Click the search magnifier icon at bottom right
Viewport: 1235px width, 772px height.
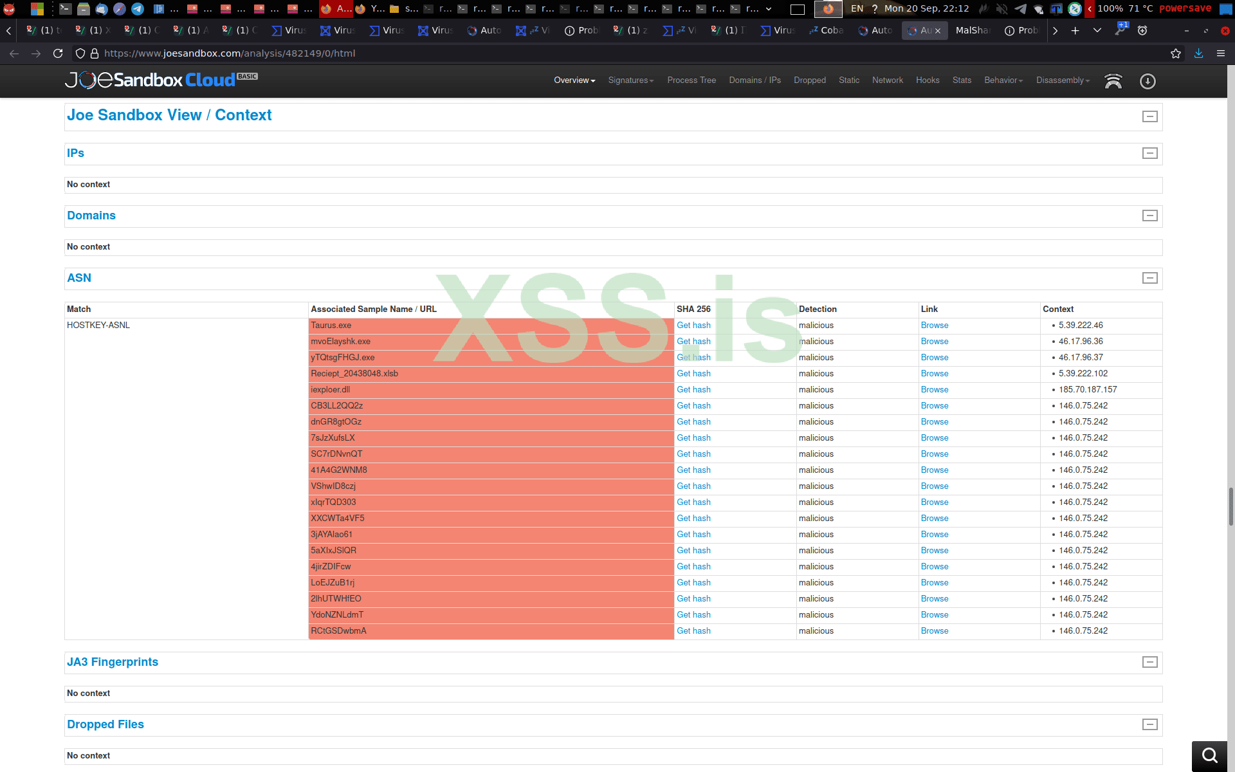[x=1209, y=755]
